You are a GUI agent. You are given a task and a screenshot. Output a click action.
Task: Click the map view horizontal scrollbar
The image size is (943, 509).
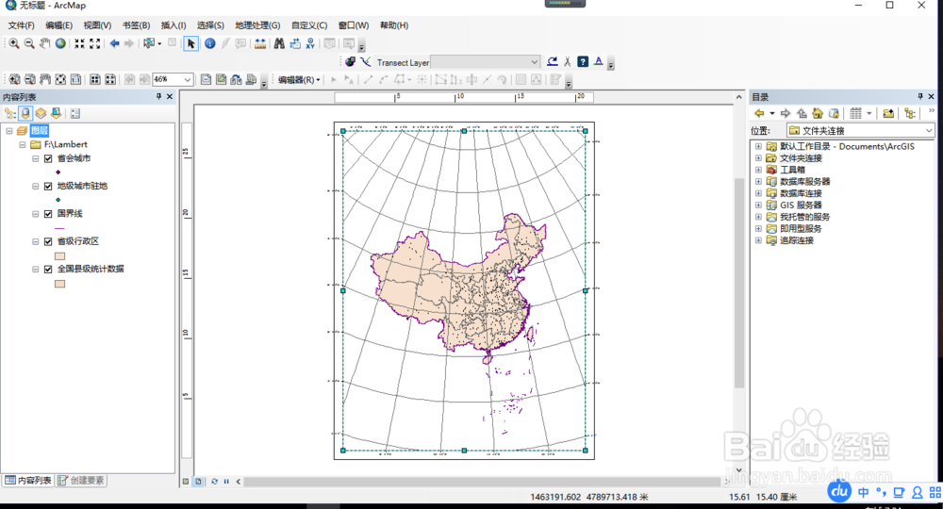(x=481, y=482)
